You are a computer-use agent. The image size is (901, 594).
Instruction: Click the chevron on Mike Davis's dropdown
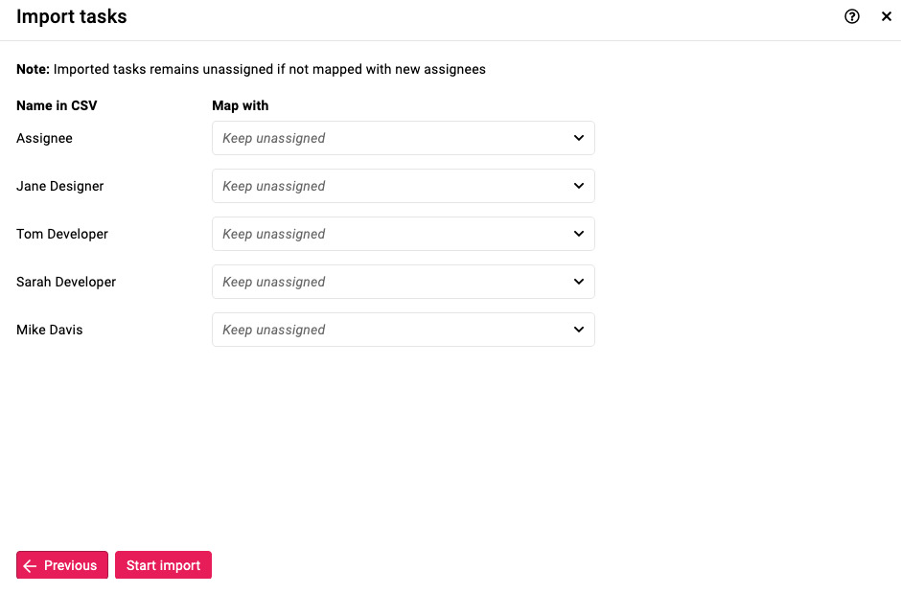[579, 330]
